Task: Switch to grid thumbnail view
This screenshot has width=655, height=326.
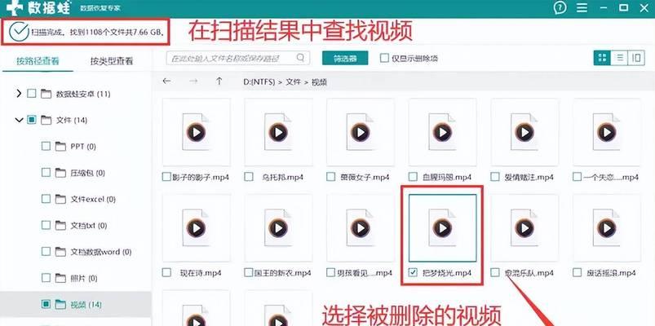Action: 602,58
